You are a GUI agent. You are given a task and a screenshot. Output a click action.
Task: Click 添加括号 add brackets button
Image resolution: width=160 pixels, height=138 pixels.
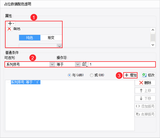pos(145,106)
